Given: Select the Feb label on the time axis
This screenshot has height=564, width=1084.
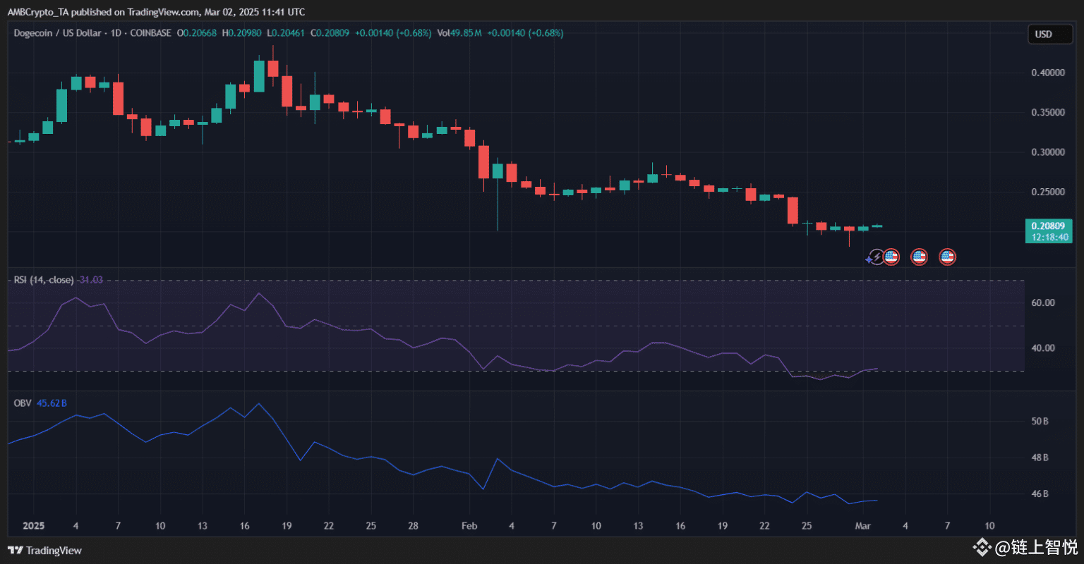Looking at the screenshot, I should (x=469, y=526).
